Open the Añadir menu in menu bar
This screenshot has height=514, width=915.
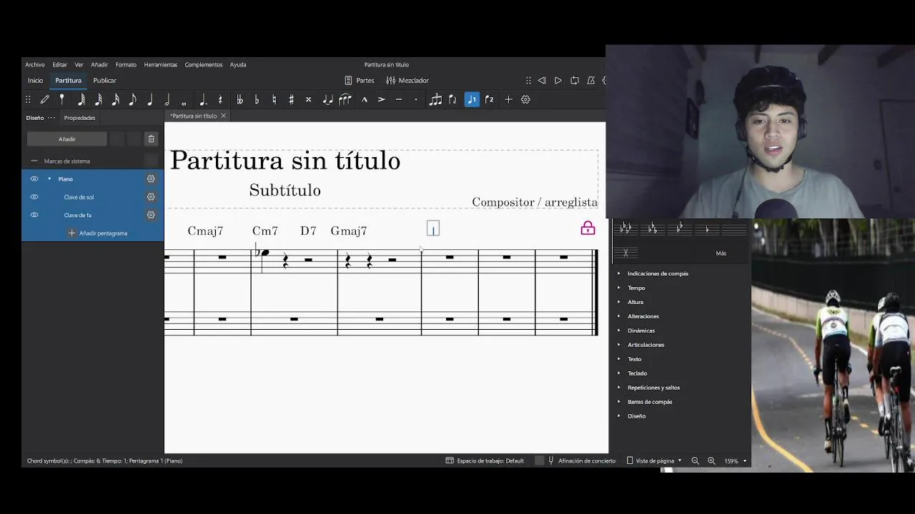tap(99, 65)
